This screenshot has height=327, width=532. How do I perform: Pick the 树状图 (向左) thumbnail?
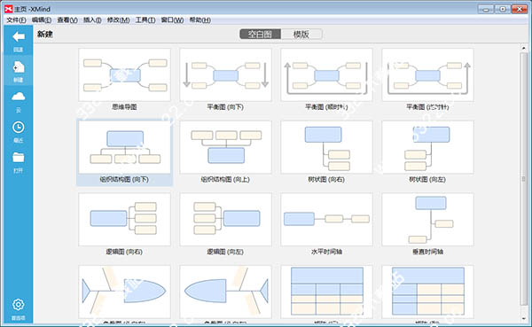(x=428, y=147)
